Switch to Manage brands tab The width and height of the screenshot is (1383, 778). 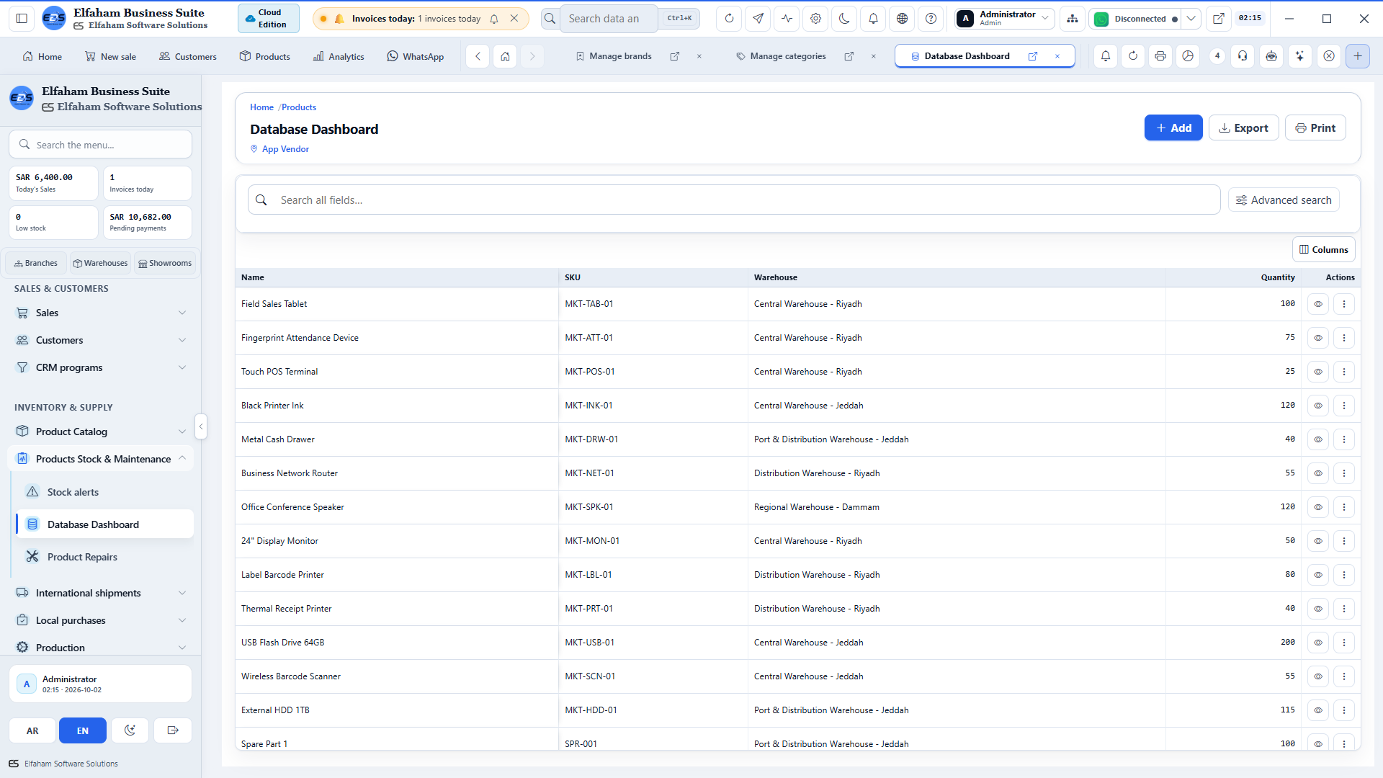coord(620,56)
